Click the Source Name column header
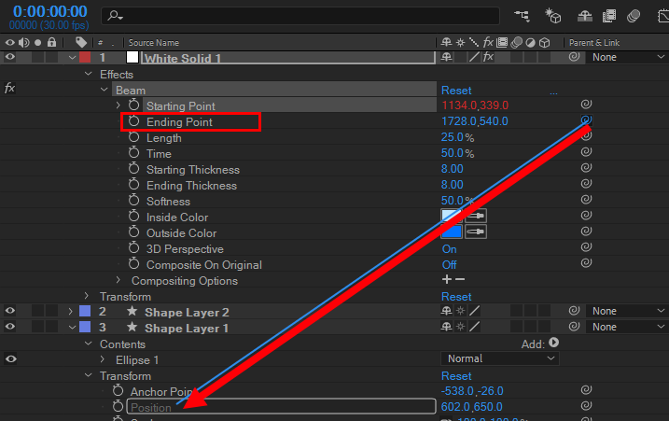 click(x=154, y=43)
